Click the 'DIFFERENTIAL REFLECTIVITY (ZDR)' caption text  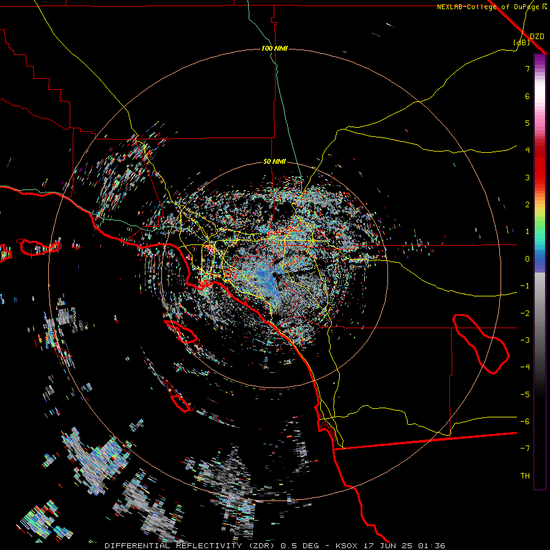tap(191, 546)
